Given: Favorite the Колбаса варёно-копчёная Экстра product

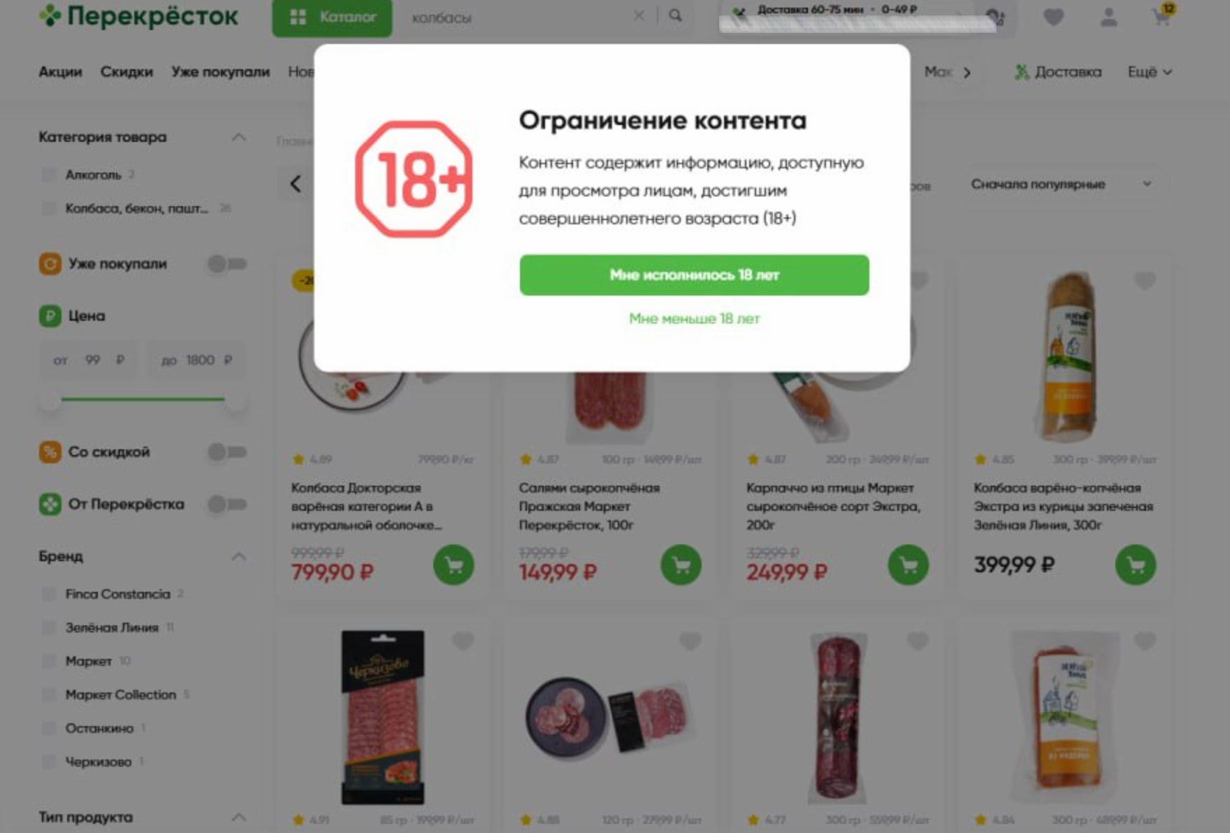Looking at the screenshot, I should pos(1145,281).
